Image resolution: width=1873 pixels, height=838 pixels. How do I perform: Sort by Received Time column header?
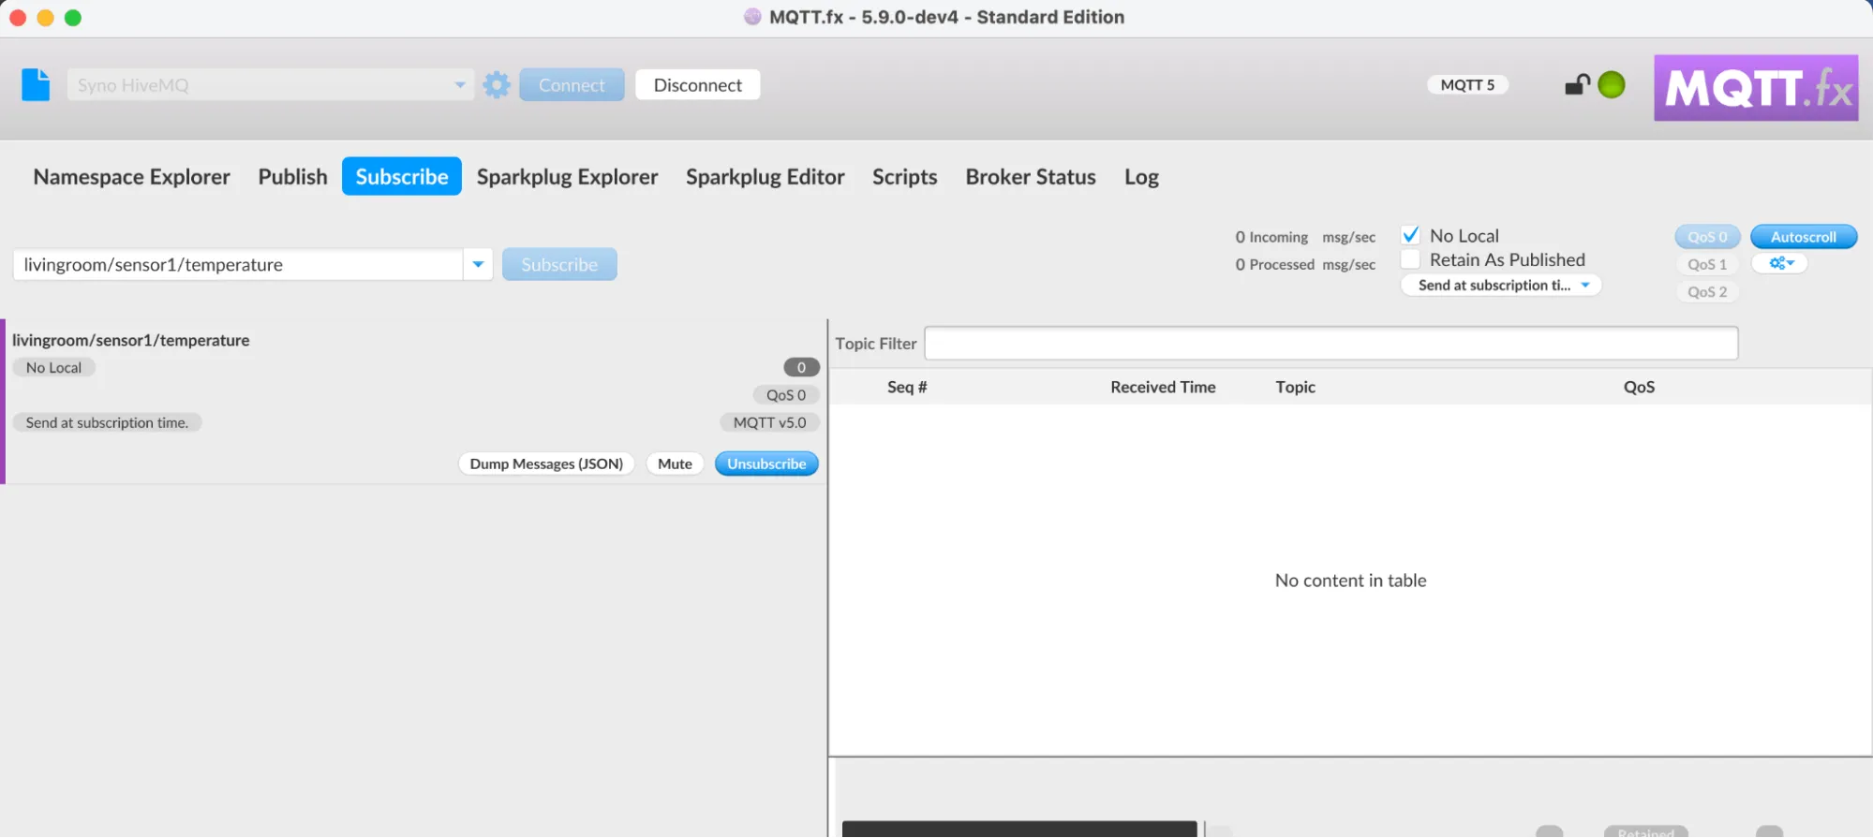(1163, 388)
